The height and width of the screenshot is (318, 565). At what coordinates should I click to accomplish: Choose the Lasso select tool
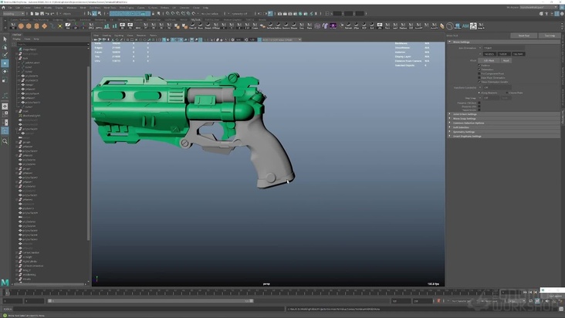[5, 47]
